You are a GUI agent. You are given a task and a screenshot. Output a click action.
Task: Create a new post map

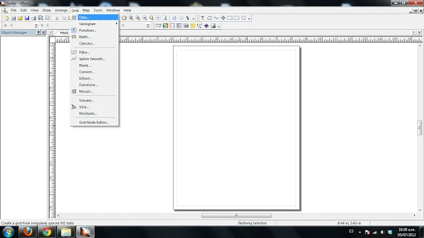pos(172,26)
